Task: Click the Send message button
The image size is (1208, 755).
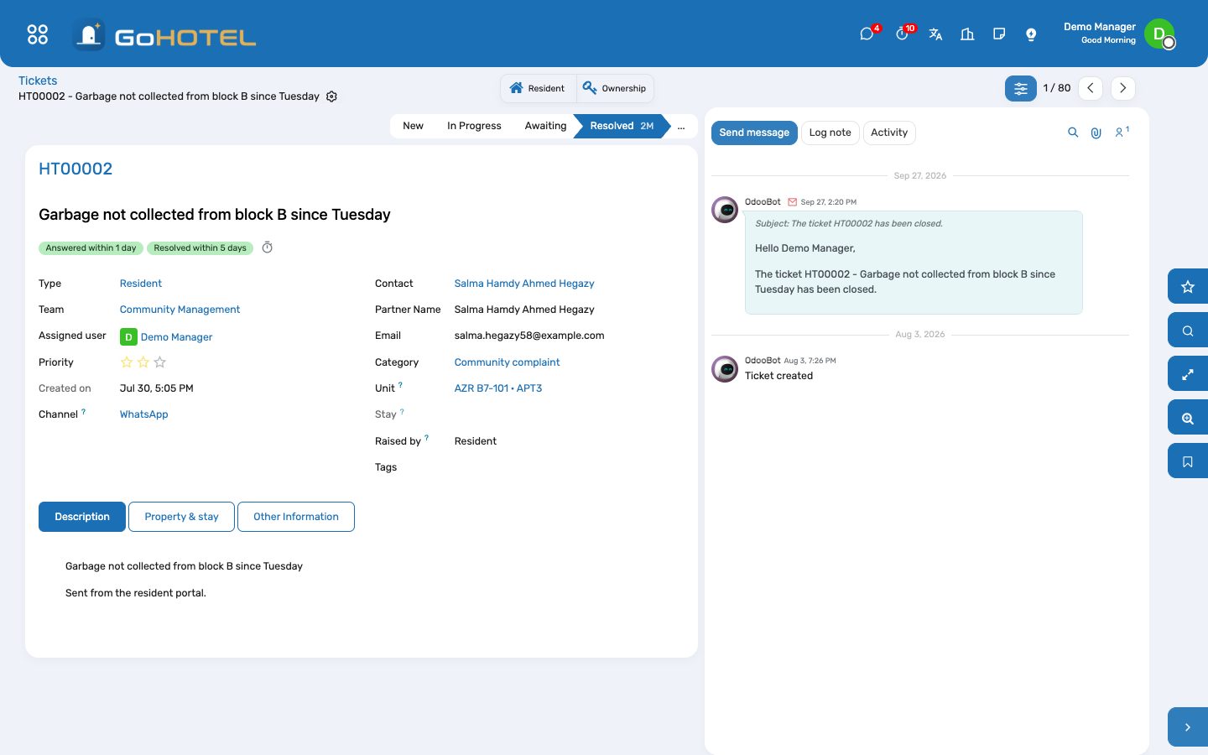Action: pos(754,133)
